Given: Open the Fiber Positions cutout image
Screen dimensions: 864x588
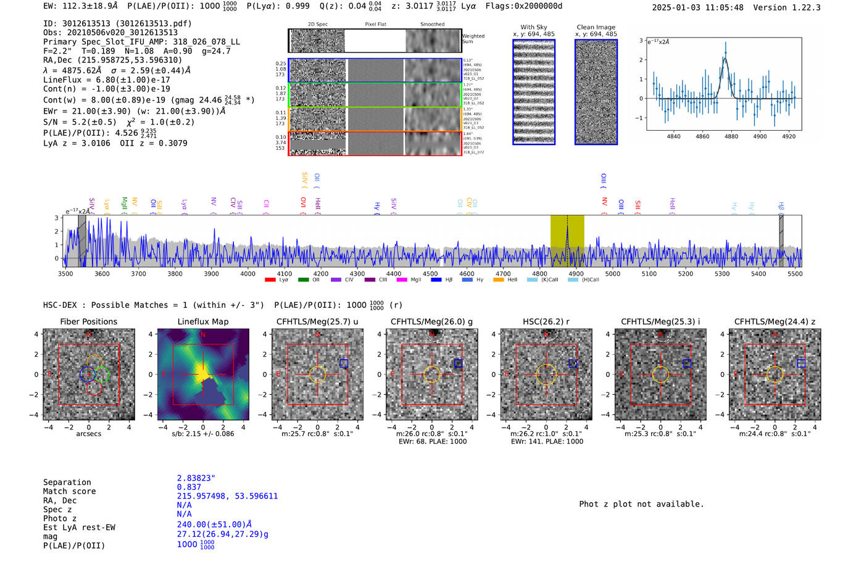Looking at the screenshot, I should tap(89, 375).
